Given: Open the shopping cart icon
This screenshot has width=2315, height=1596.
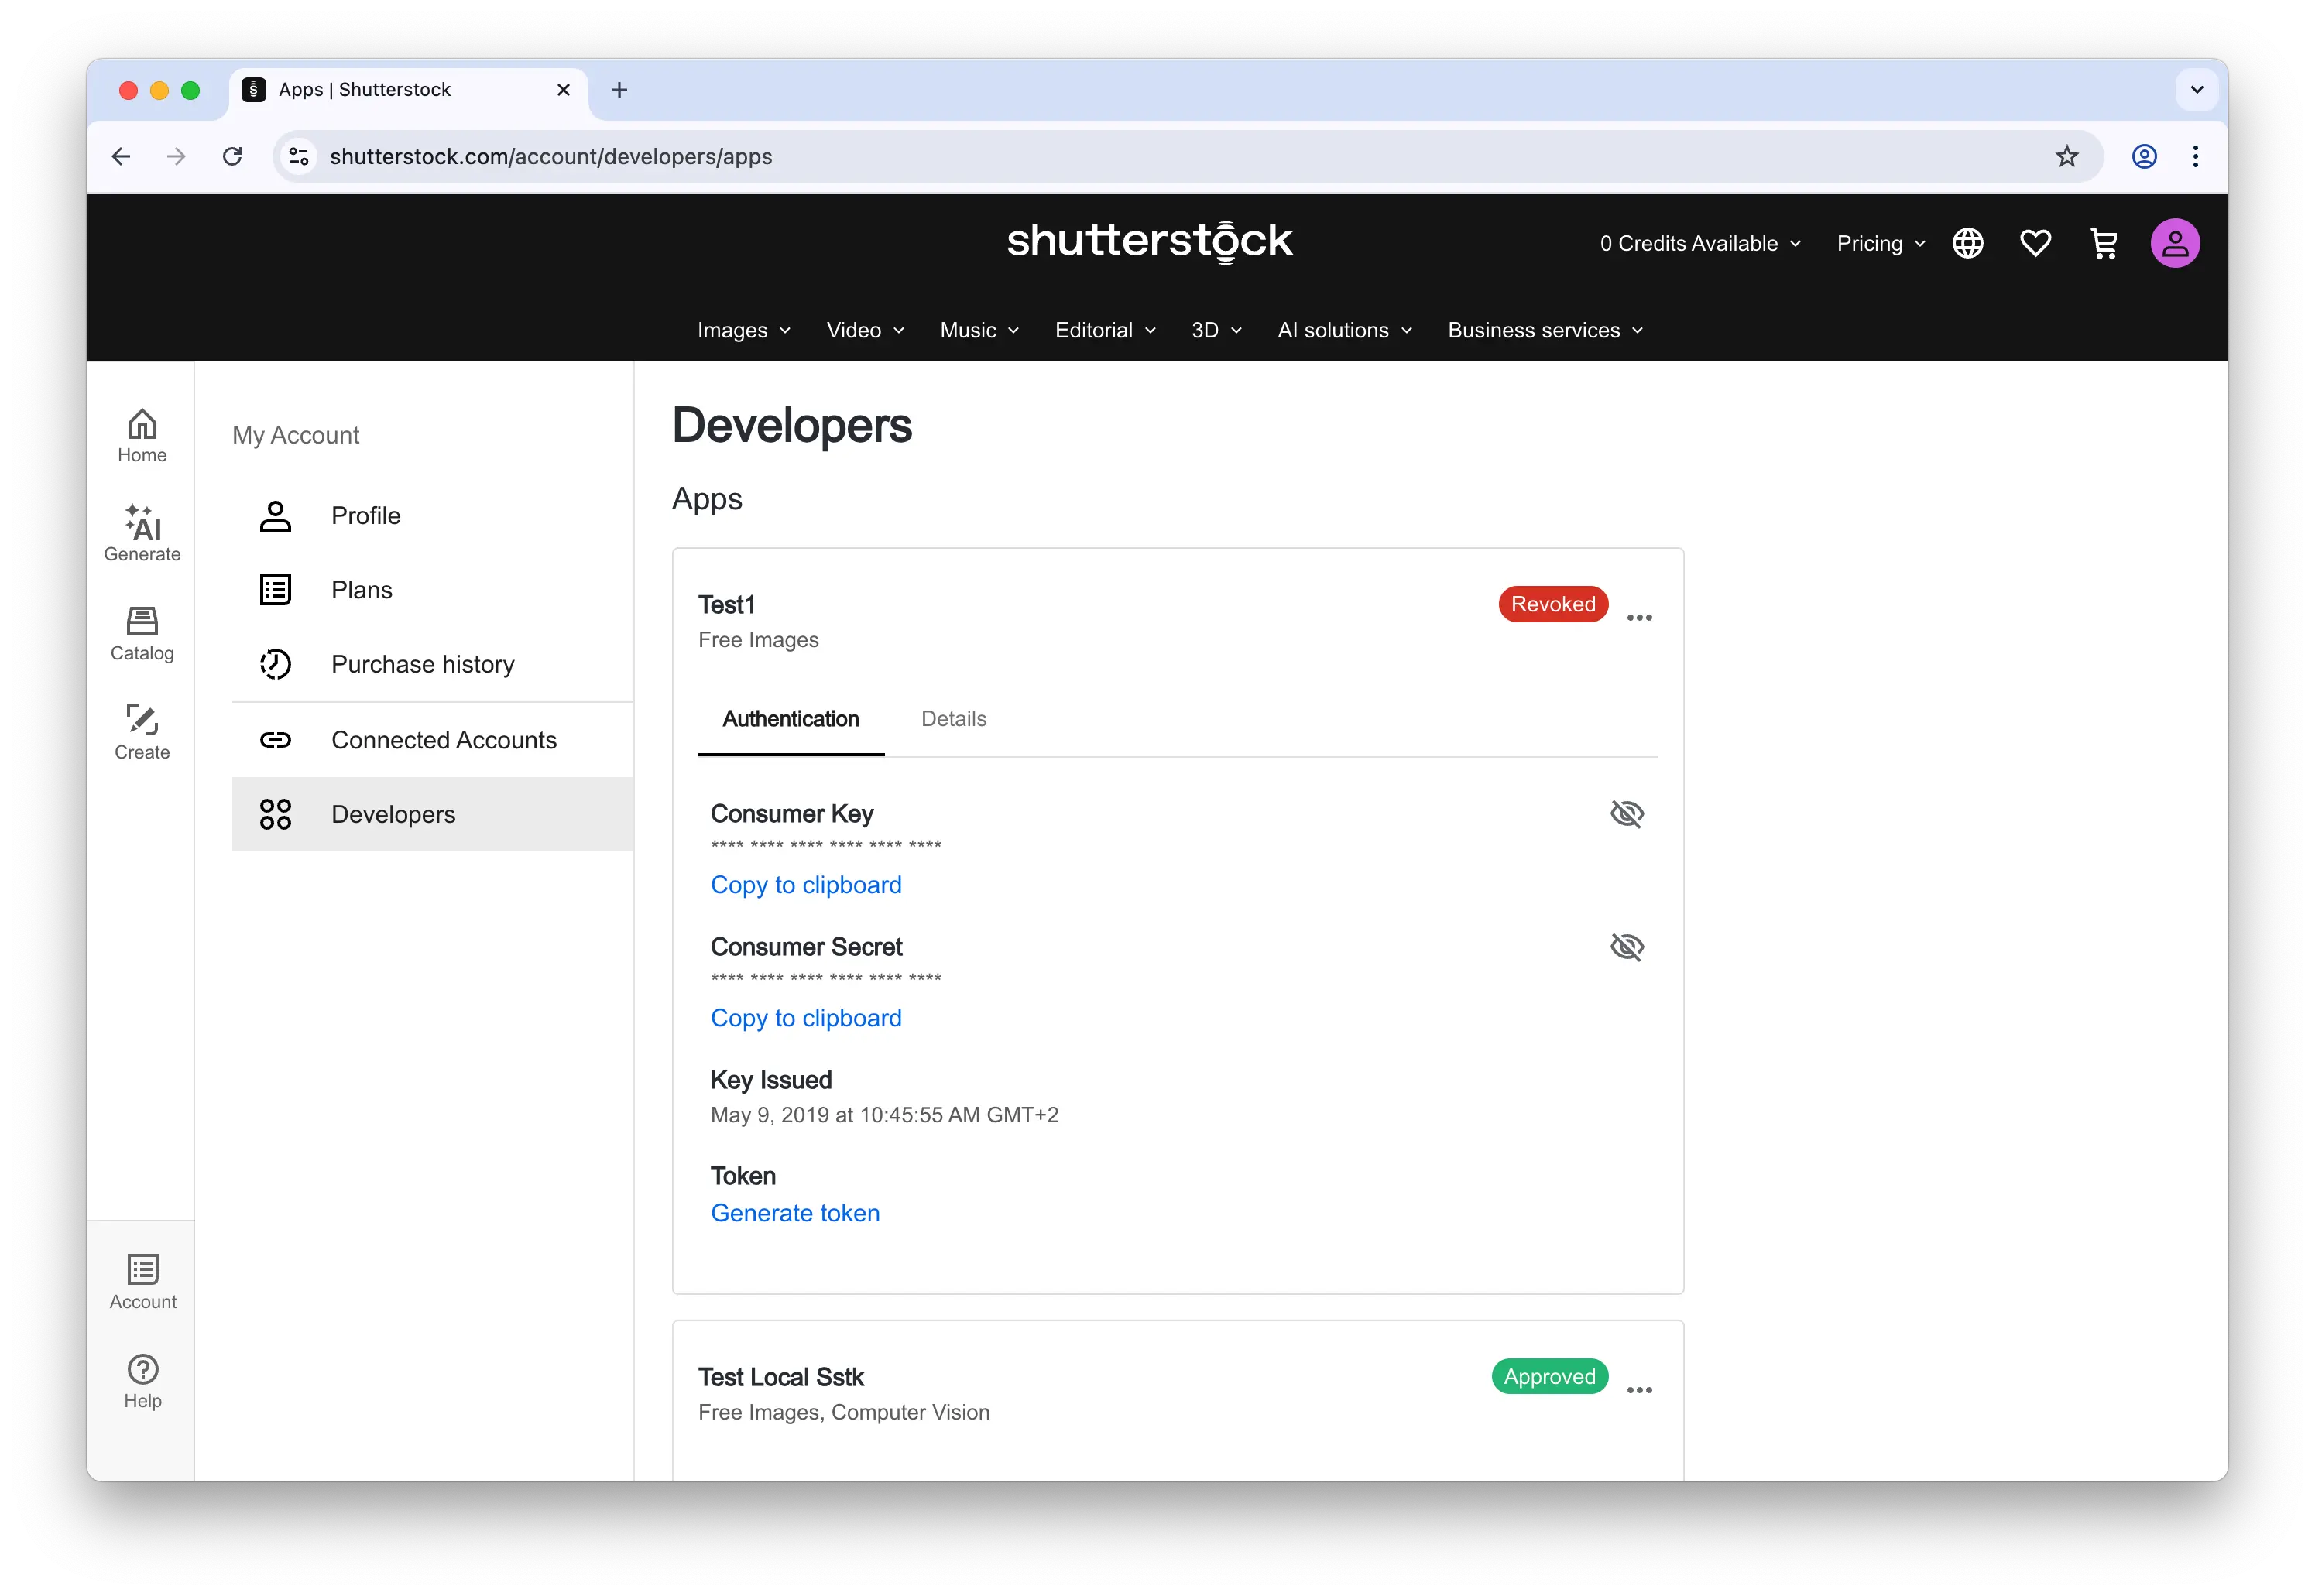Looking at the screenshot, I should [2104, 243].
